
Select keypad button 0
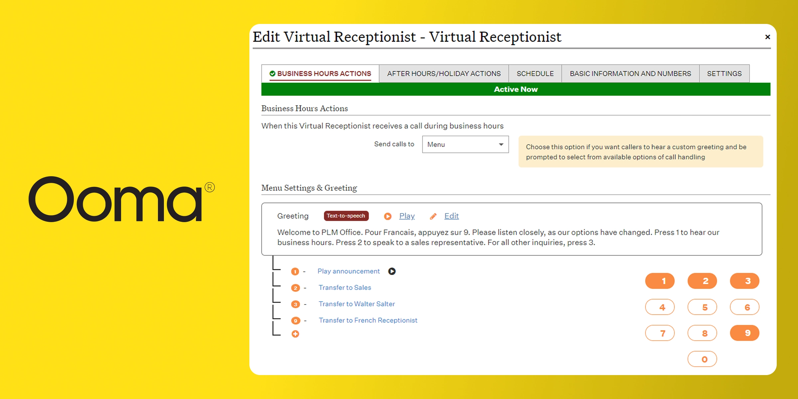pos(702,359)
